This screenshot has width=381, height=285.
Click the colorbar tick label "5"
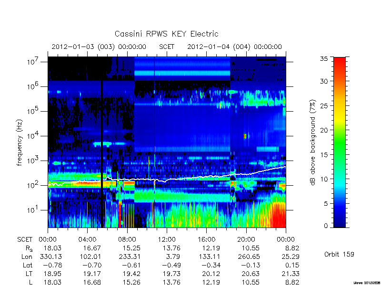[x=326, y=204]
